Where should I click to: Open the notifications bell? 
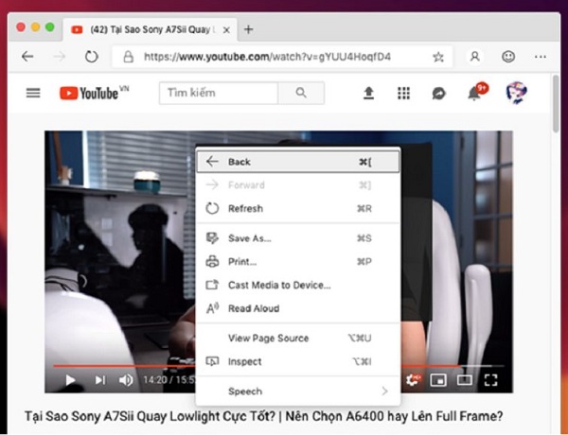pyautogui.click(x=474, y=93)
